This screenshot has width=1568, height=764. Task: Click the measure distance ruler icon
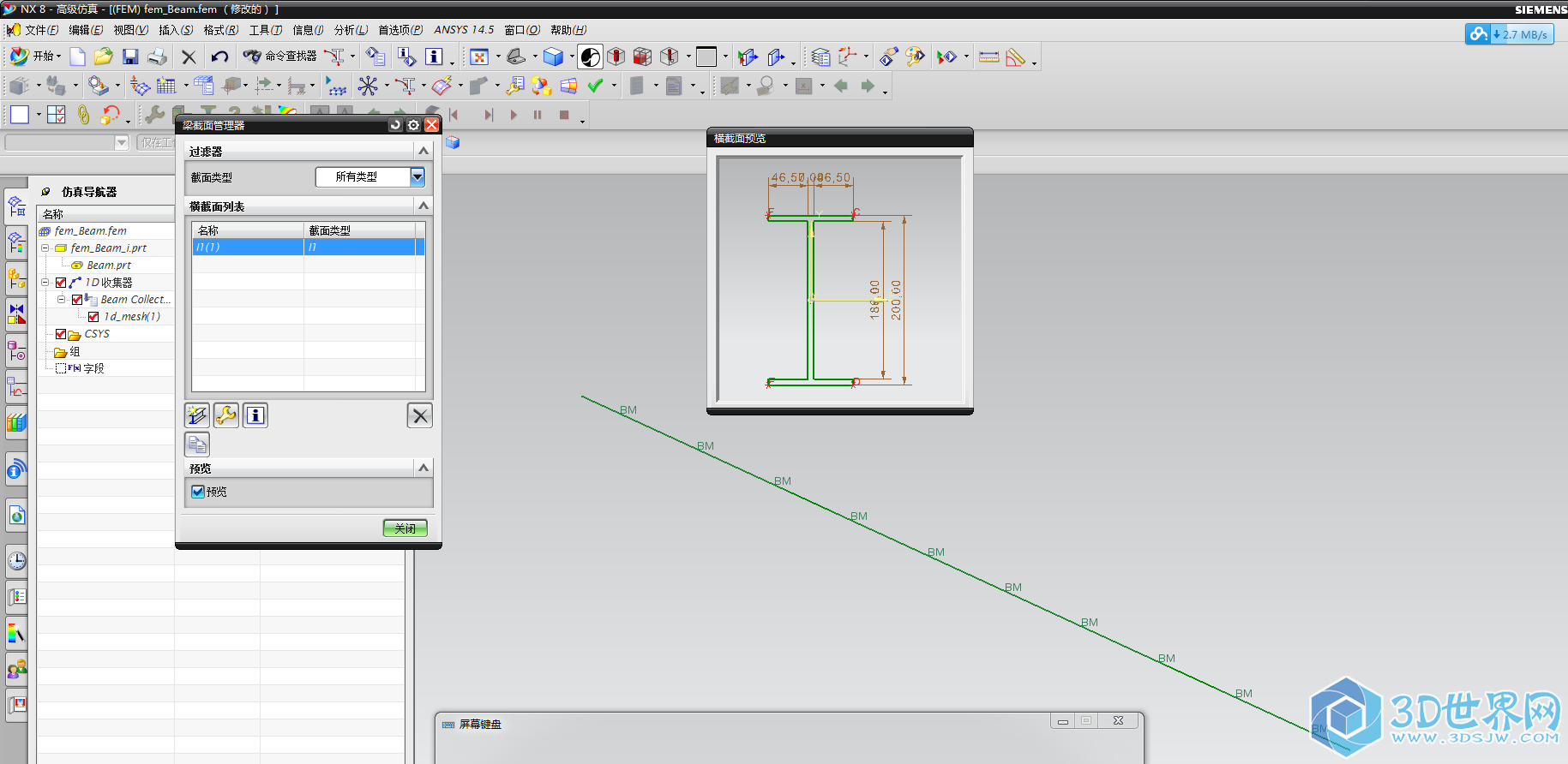point(988,57)
